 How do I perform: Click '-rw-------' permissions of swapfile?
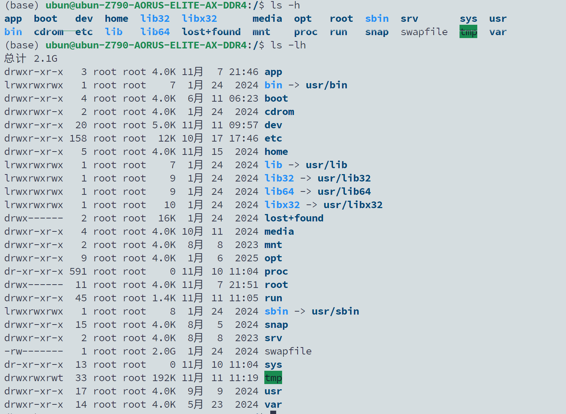[x=34, y=351]
